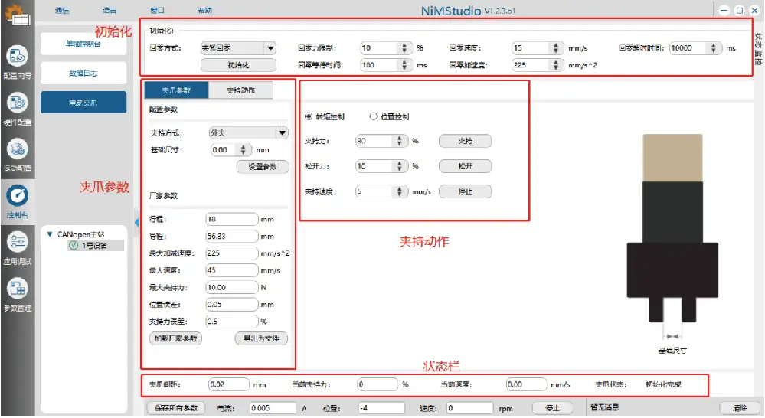
Task: Open the 配置向导 sidebar icon
Action: [x=17, y=57]
